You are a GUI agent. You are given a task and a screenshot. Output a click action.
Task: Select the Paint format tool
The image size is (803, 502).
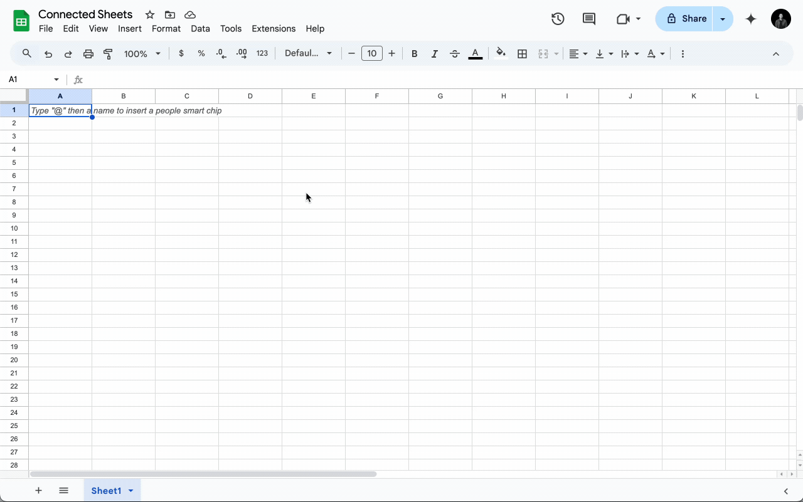tap(108, 53)
